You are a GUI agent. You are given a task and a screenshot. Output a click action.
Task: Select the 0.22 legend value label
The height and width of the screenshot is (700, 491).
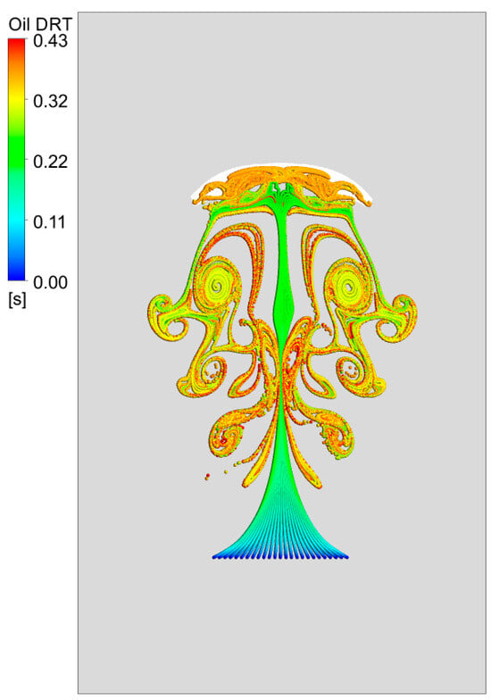[50, 161]
